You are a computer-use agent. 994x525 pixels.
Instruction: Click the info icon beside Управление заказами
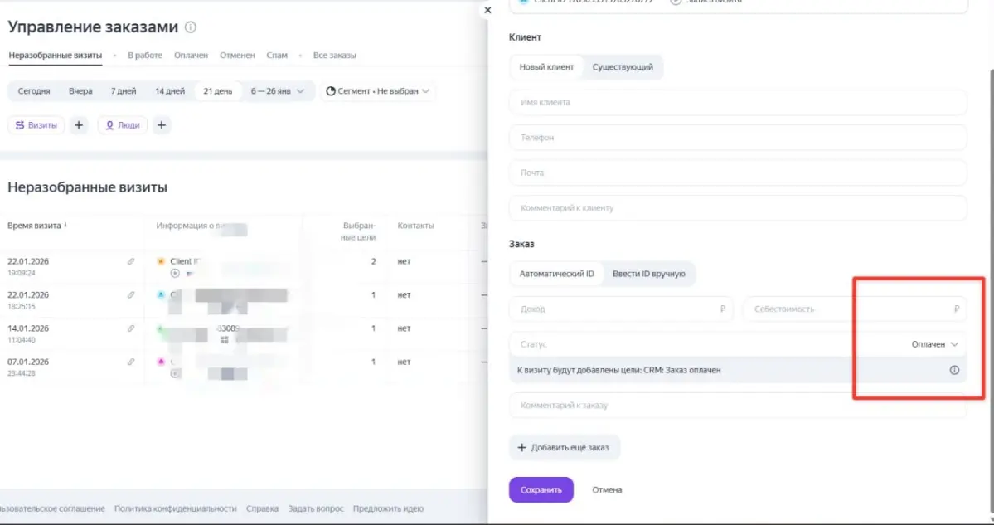coord(191,27)
